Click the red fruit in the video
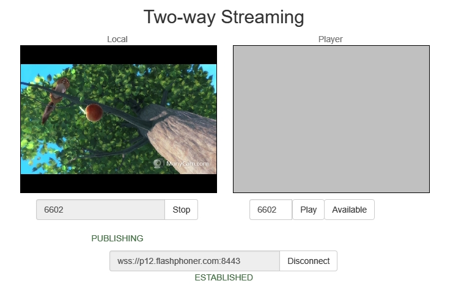 (94, 112)
